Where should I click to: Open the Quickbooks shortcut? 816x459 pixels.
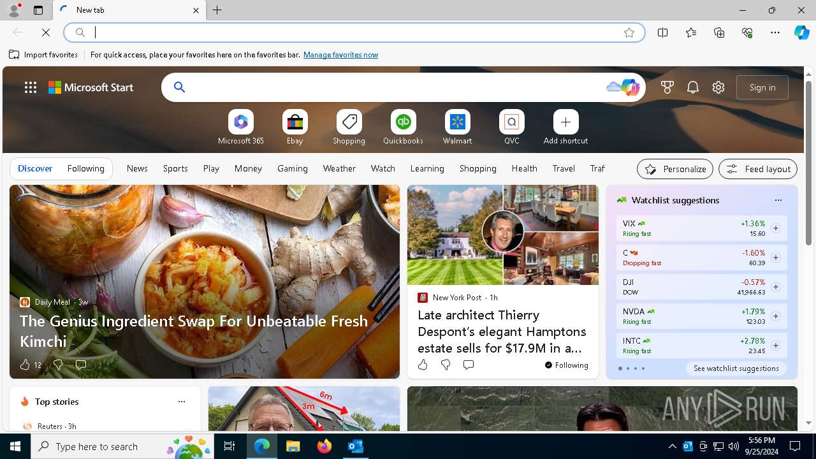pyautogui.click(x=404, y=127)
